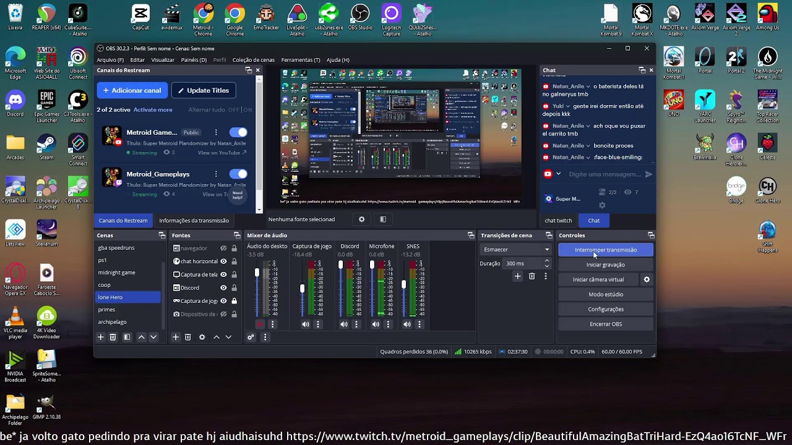
Task: Move scene up in Cenas list
Action: click(142, 337)
